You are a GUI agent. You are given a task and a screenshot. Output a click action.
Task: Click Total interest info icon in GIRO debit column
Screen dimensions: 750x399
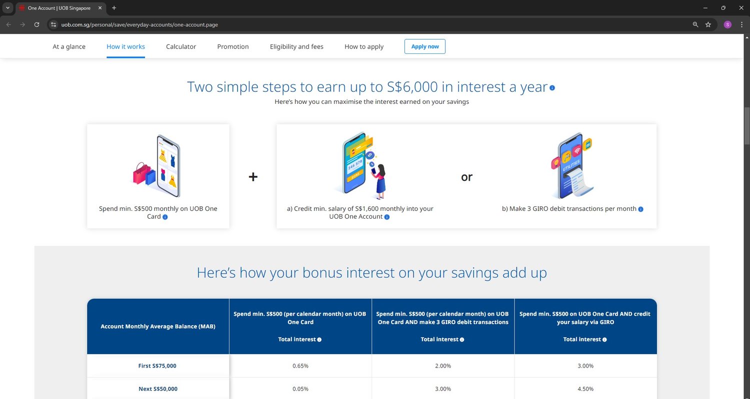click(x=461, y=340)
